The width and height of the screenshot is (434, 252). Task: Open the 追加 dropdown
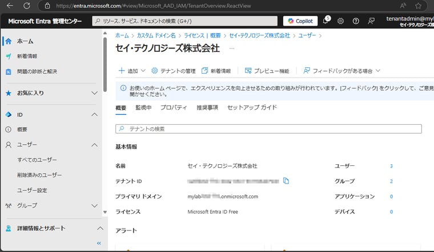[132, 71]
